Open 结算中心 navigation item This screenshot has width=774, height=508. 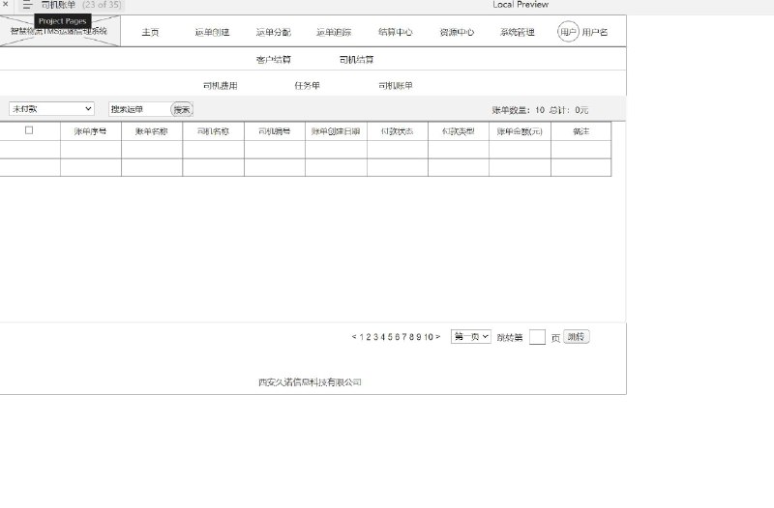(x=396, y=33)
